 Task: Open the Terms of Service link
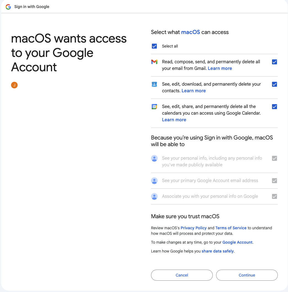click(x=231, y=228)
